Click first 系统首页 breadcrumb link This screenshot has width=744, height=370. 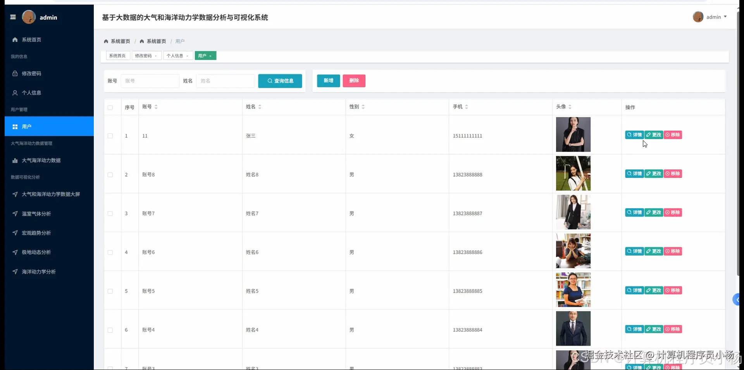pos(117,41)
